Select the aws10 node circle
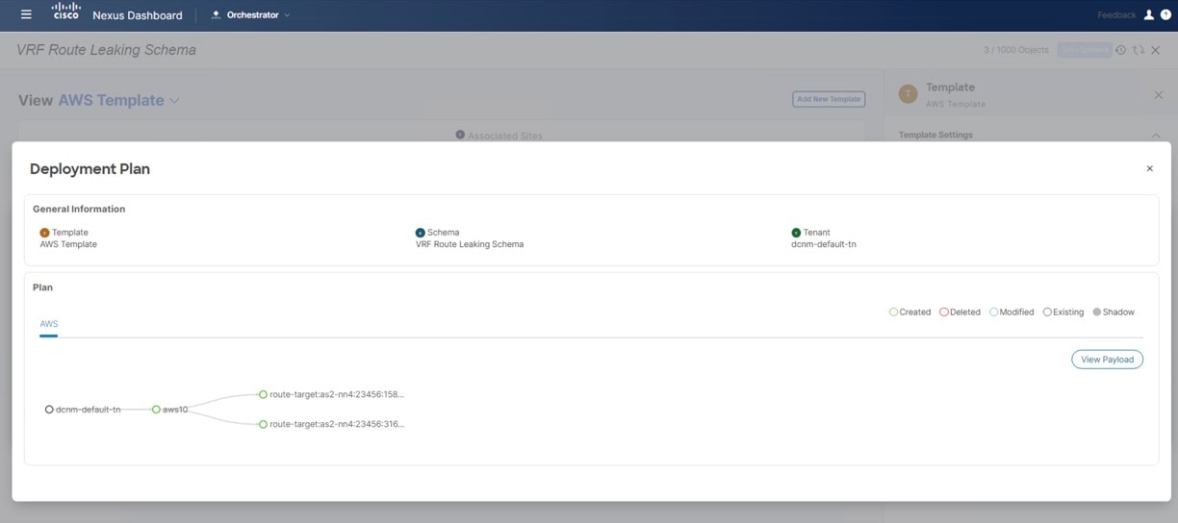 coord(156,410)
